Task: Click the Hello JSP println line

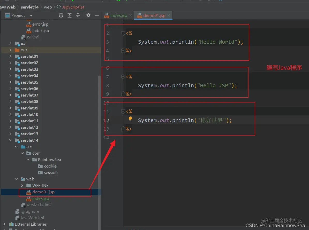Action: point(187,85)
